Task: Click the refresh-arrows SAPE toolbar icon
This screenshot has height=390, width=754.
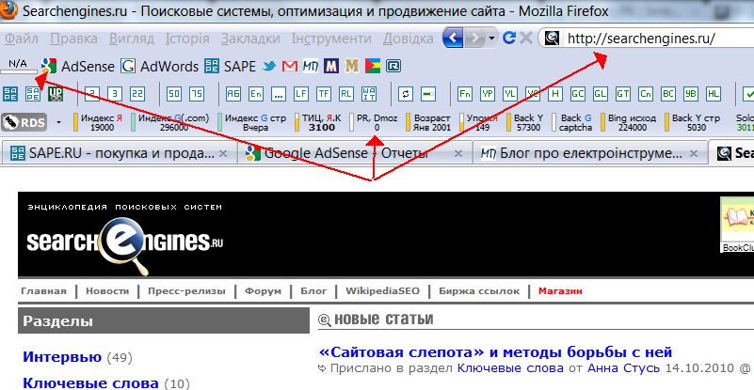Action: (x=406, y=94)
